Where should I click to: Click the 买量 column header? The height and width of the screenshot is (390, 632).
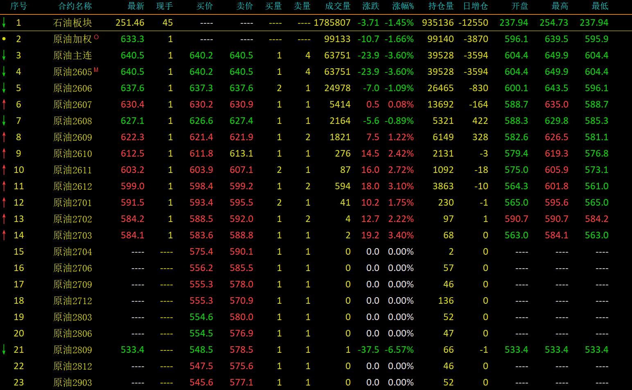click(273, 6)
